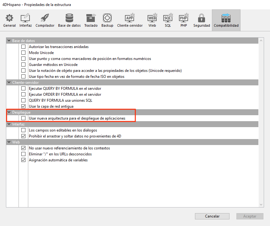Enable Autorizar las transacciones anidadas

coord(24,47)
